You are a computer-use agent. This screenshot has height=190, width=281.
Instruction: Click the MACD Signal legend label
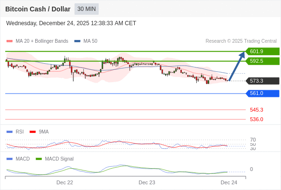pyautogui.click(x=60, y=159)
